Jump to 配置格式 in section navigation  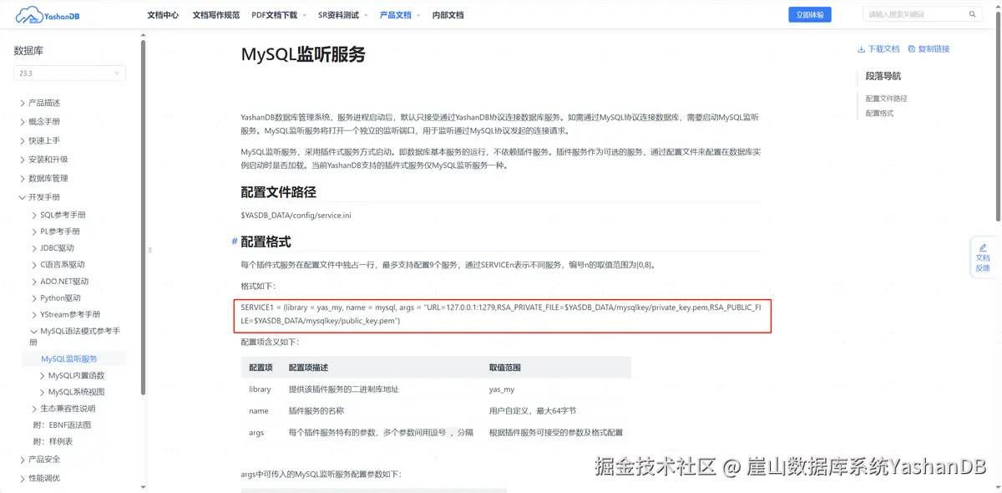[x=879, y=114]
